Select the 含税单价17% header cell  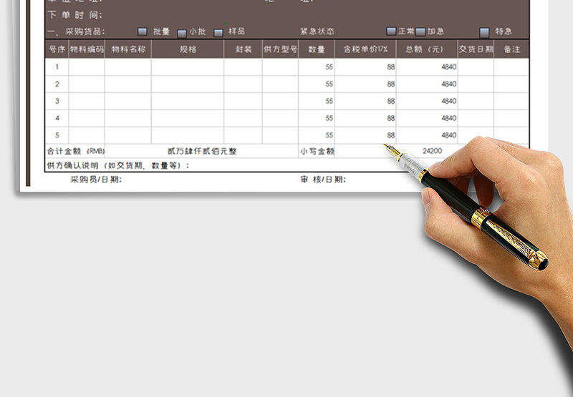[x=365, y=49]
